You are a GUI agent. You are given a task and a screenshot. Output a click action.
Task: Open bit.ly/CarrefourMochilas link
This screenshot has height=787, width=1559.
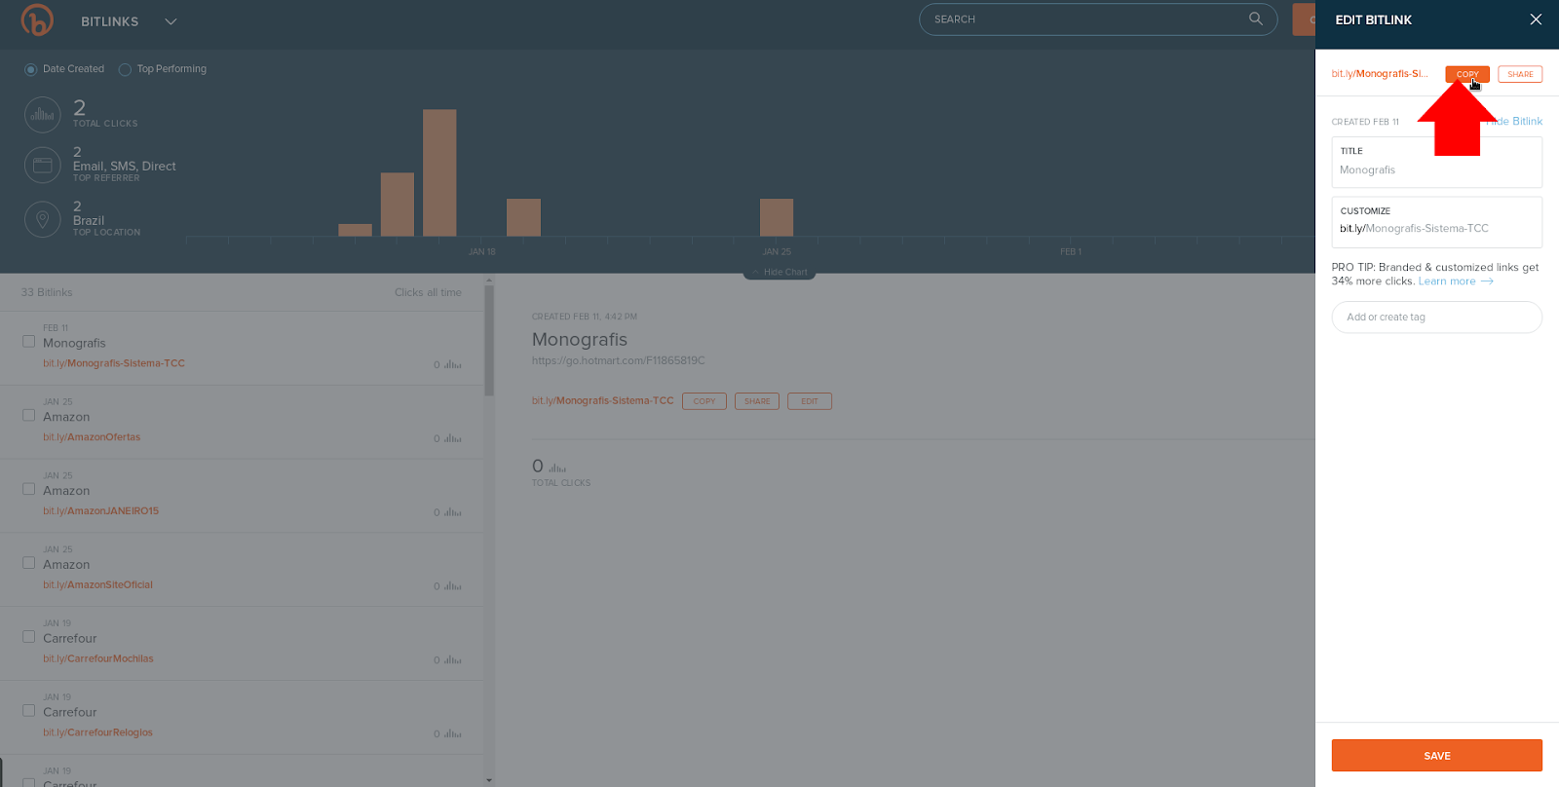(98, 659)
